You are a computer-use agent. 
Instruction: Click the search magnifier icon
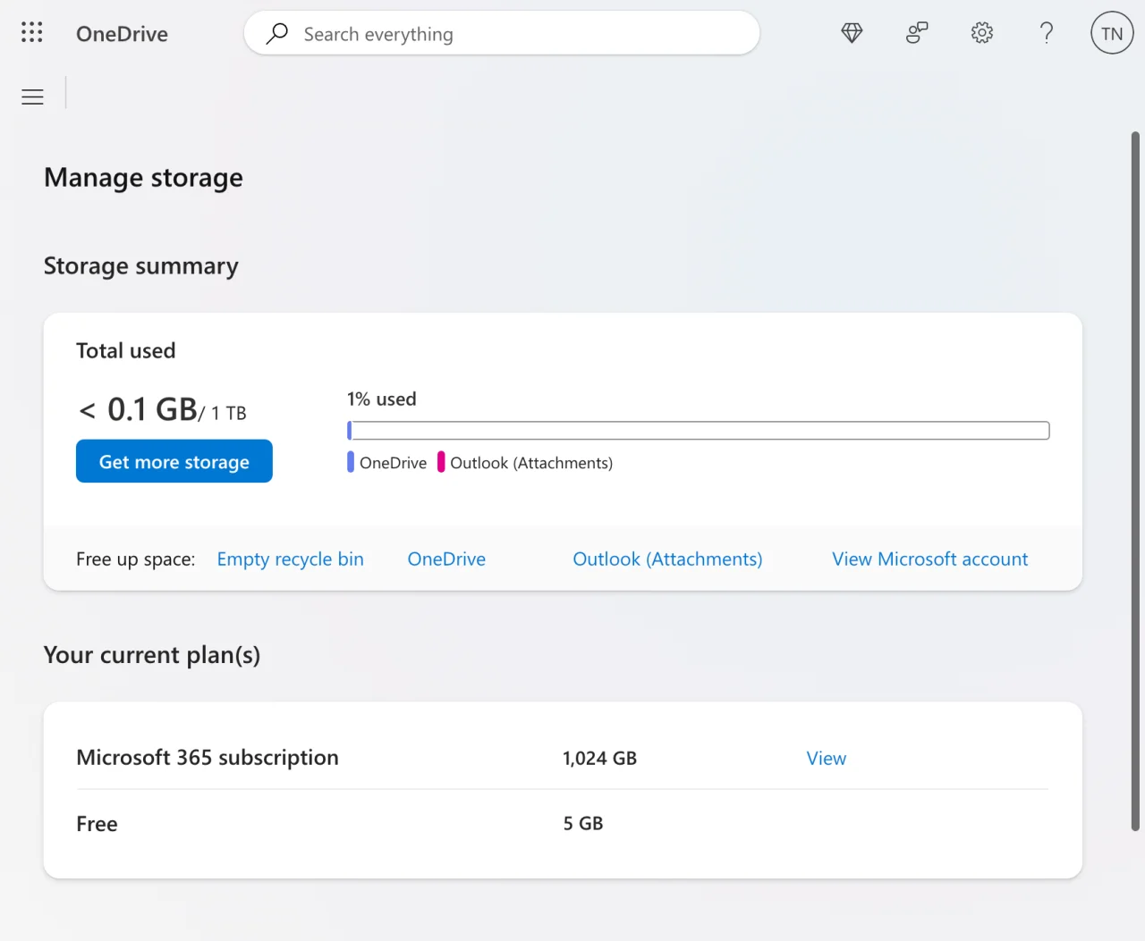tap(277, 33)
